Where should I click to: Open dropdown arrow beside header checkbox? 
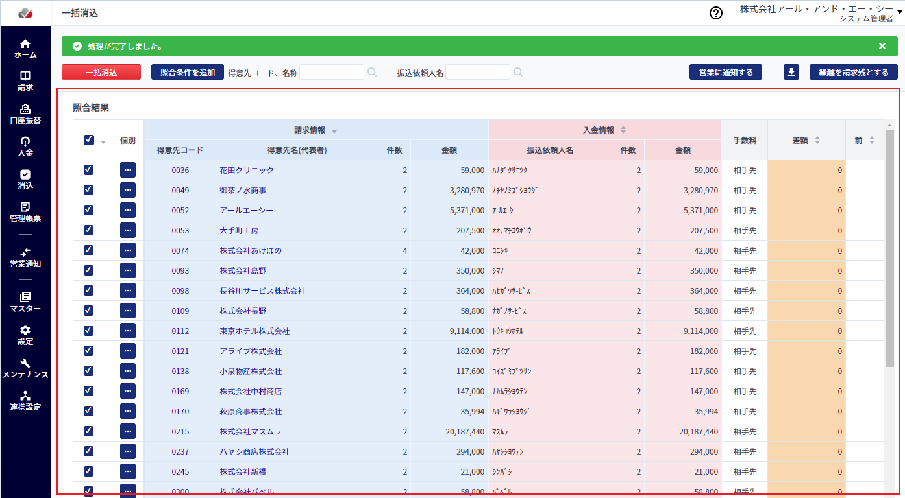click(x=103, y=142)
